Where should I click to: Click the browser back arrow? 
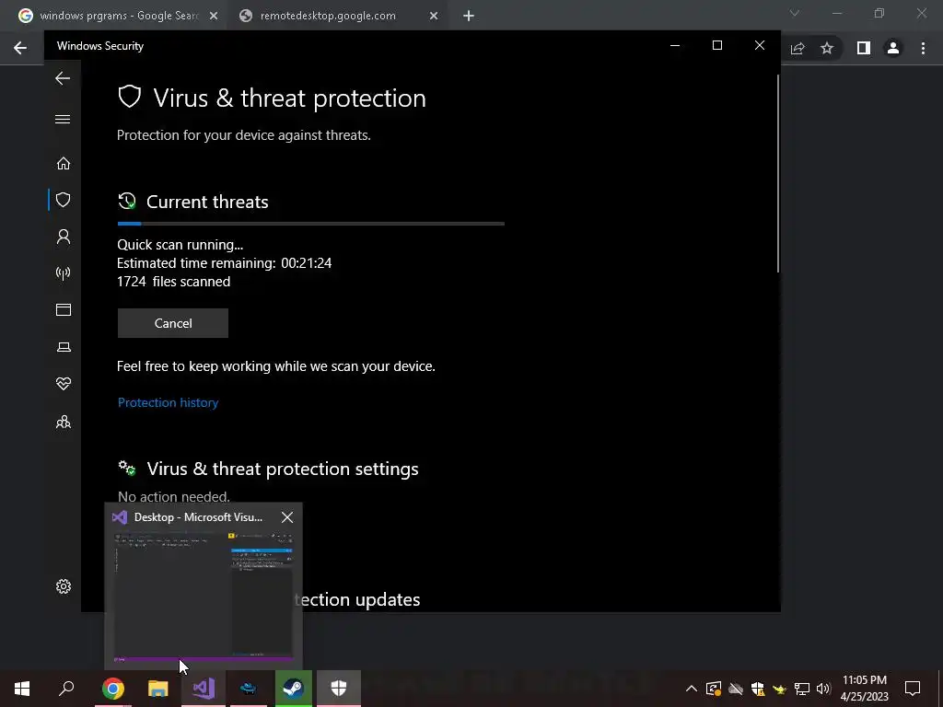click(20, 48)
